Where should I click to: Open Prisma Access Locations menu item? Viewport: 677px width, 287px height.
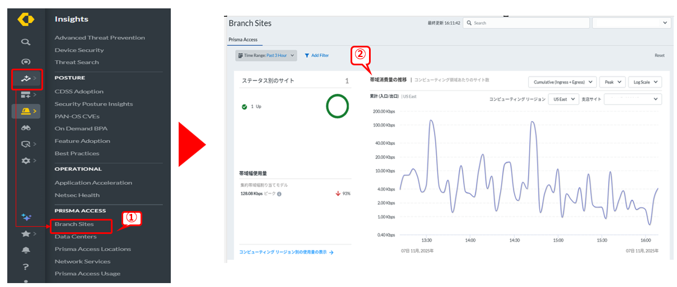coord(92,249)
